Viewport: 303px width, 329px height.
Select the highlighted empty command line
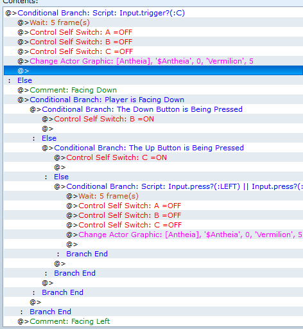(153, 71)
